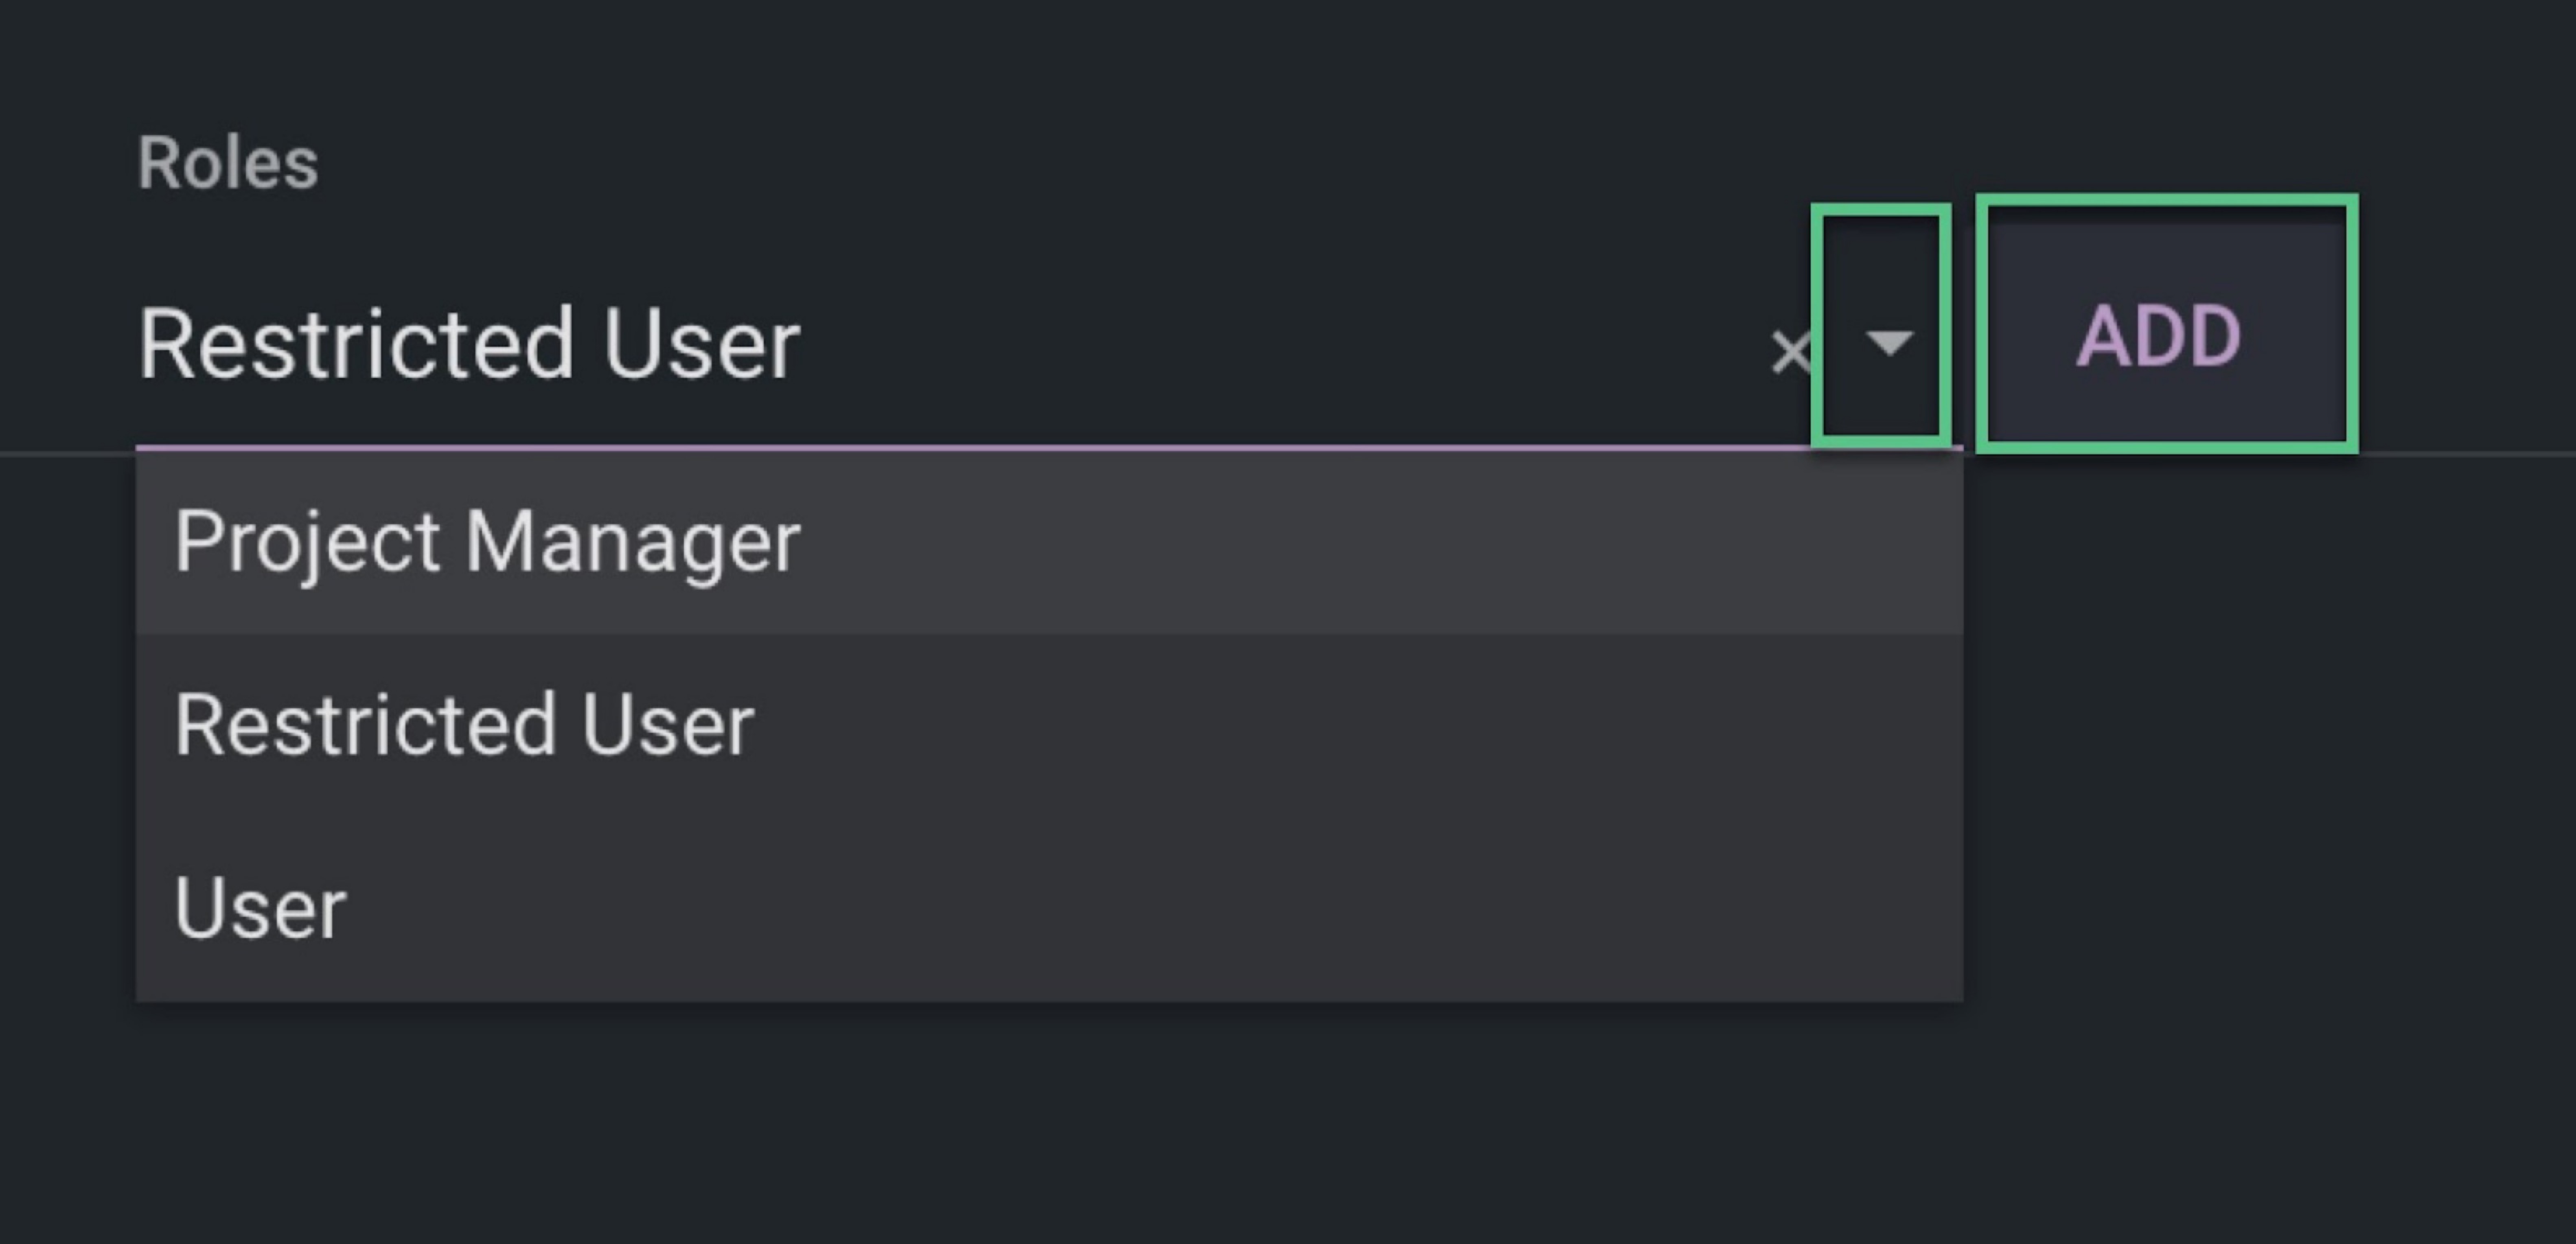The image size is (2576, 1244).
Task: Toggle the Roles list caret
Action: tap(1888, 343)
